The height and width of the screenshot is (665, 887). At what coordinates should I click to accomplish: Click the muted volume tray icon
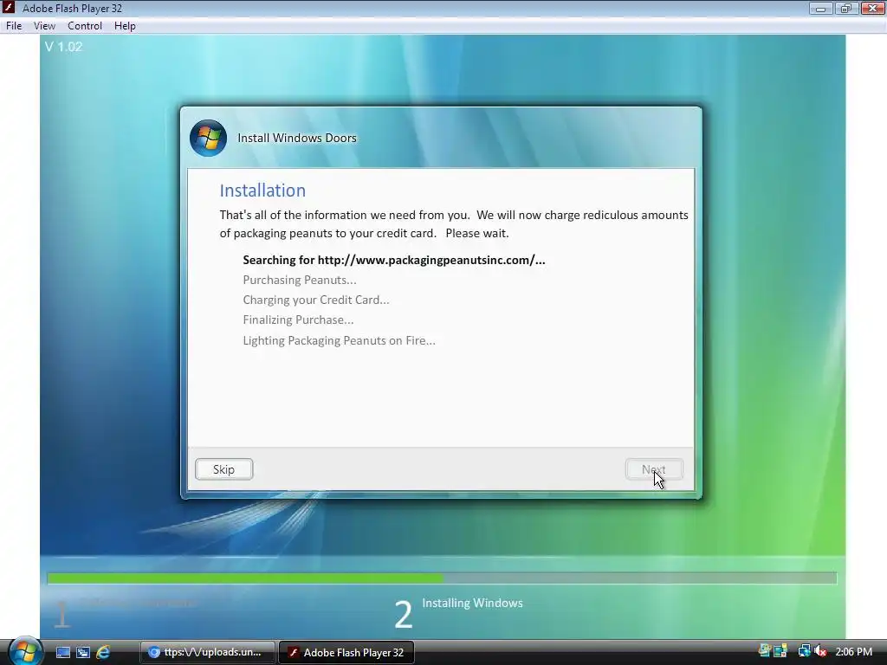click(820, 651)
